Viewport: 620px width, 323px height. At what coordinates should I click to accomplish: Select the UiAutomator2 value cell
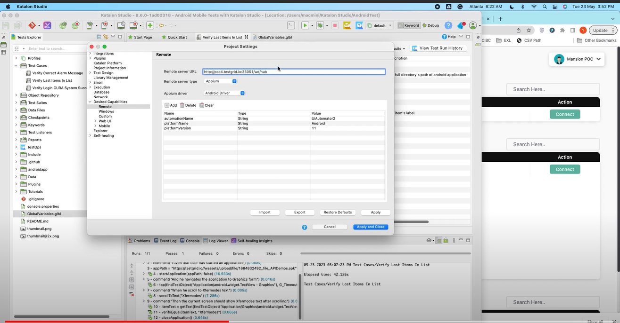click(x=348, y=118)
